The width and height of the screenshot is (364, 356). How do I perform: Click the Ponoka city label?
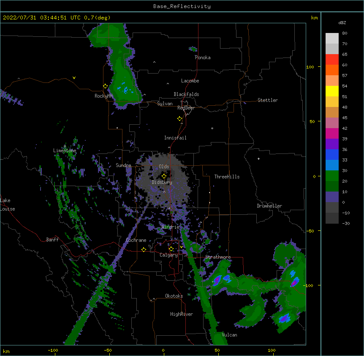coord(203,58)
